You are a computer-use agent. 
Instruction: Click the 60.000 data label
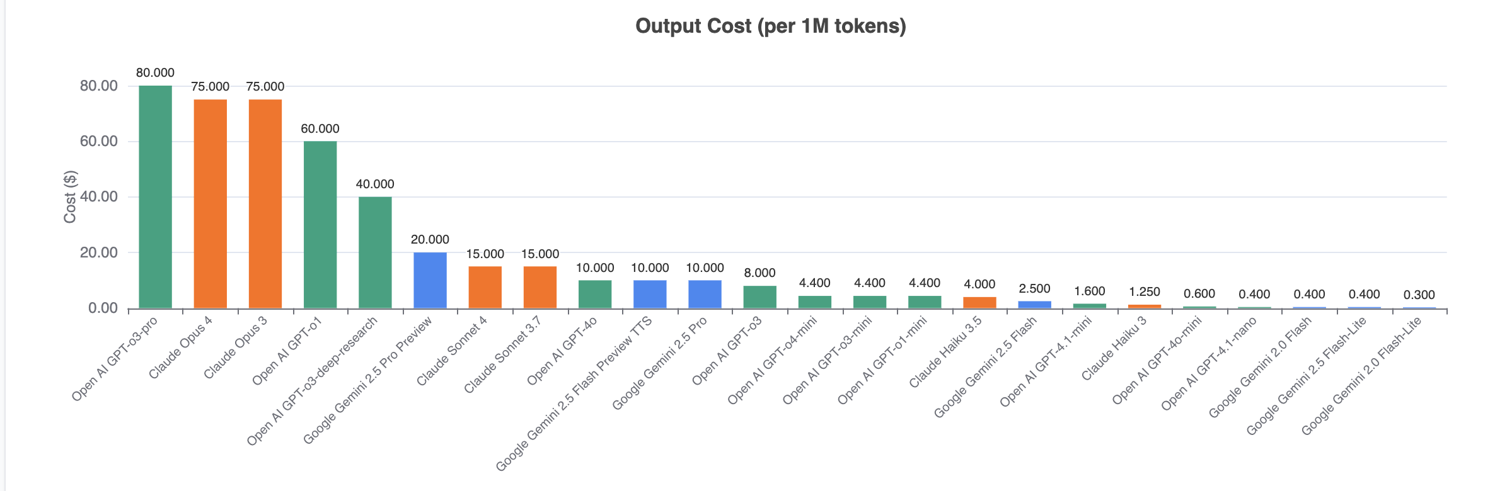click(x=320, y=128)
